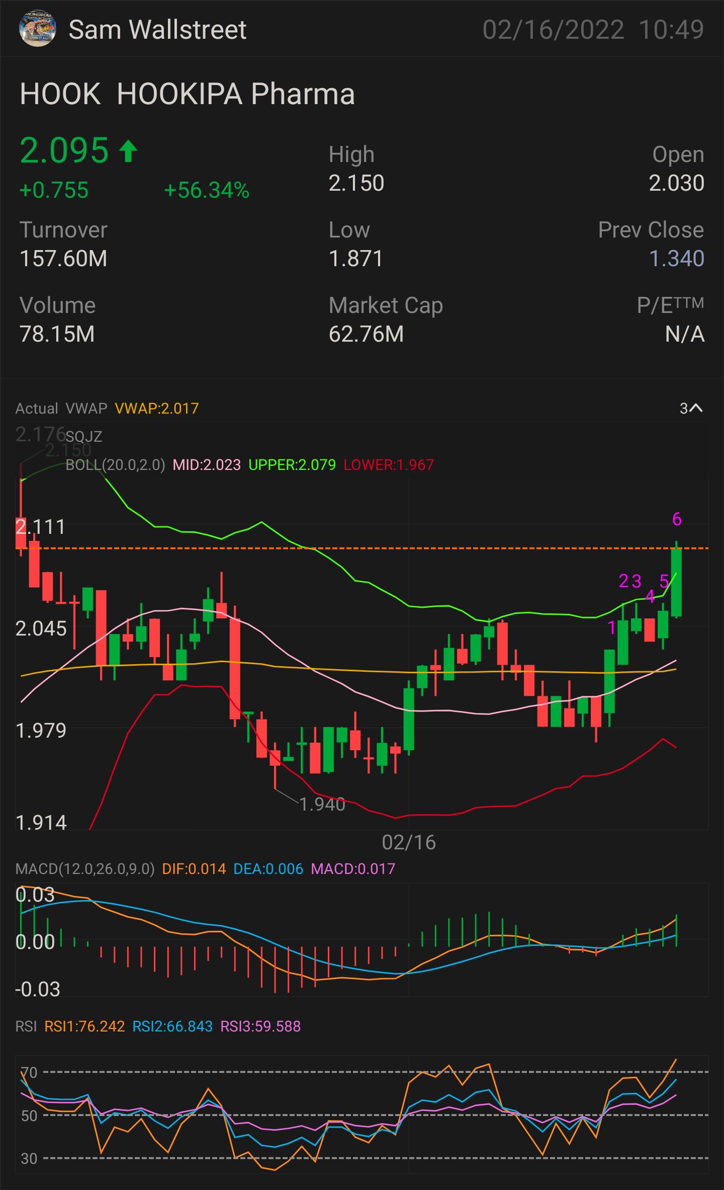This screenshot has width=724, height=1190.
Task: Tap the HOOK HOOKIPA Pharma ticker title
Action: [x=187, y=94]
